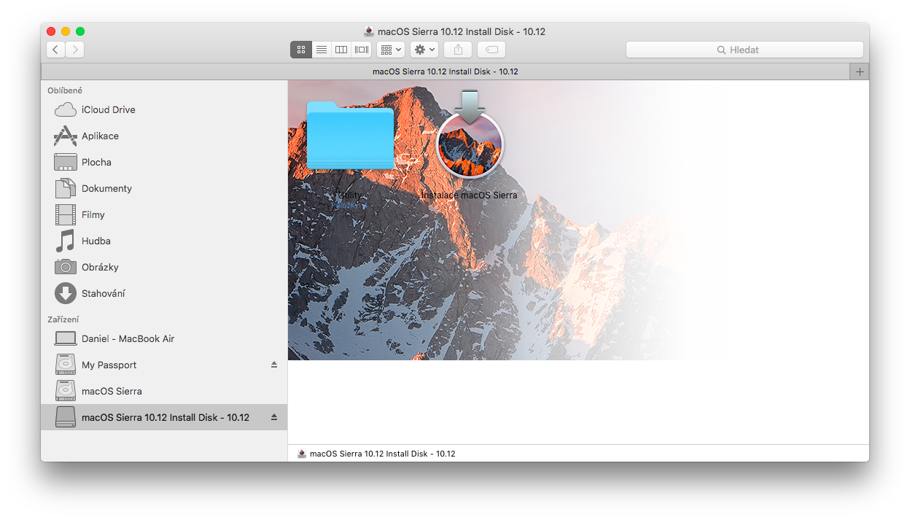Select the macOS Sierra Install Disk tab

tap(446, 71)
